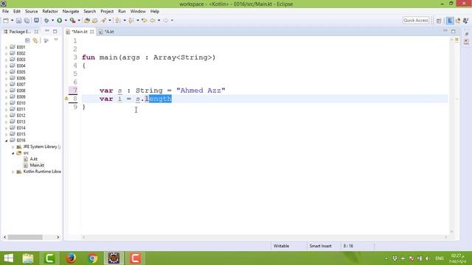Switch to the A.kt editor tab
Screen dimensions: 472x265
click(x=106, y=32)
